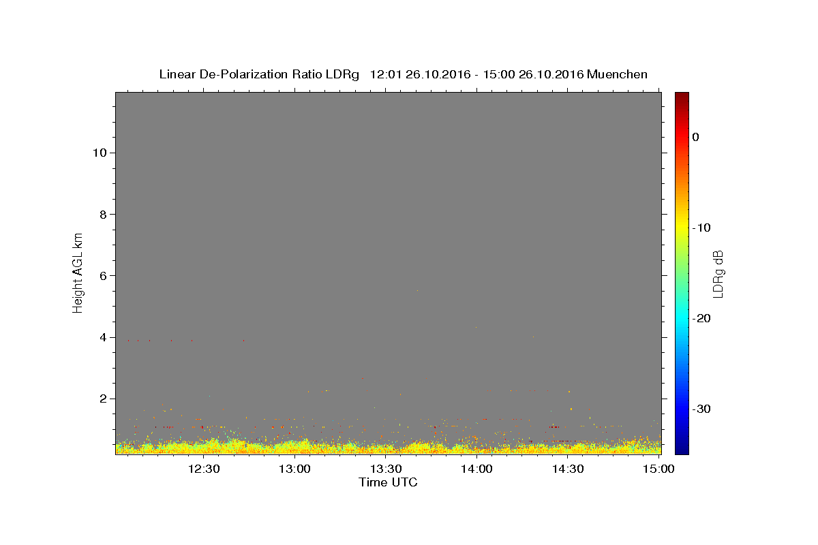
Task: Click the 13:00 time axis label
Action: (x=295, y=469)
